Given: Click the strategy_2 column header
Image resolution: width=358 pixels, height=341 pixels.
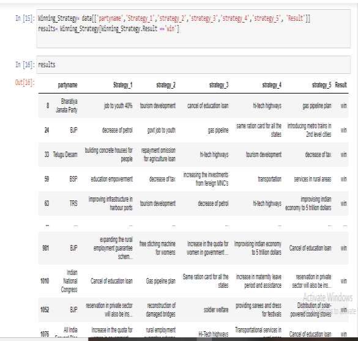Looking at the screenshot, I should 166,85.
